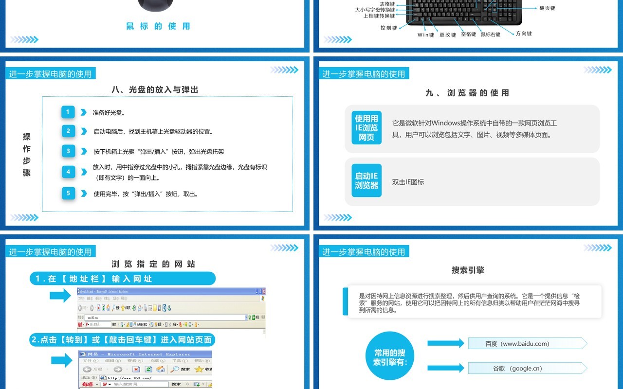Click 控制键 keyboard label
Viewport: 623px width, 389px height.
[389, 28]
